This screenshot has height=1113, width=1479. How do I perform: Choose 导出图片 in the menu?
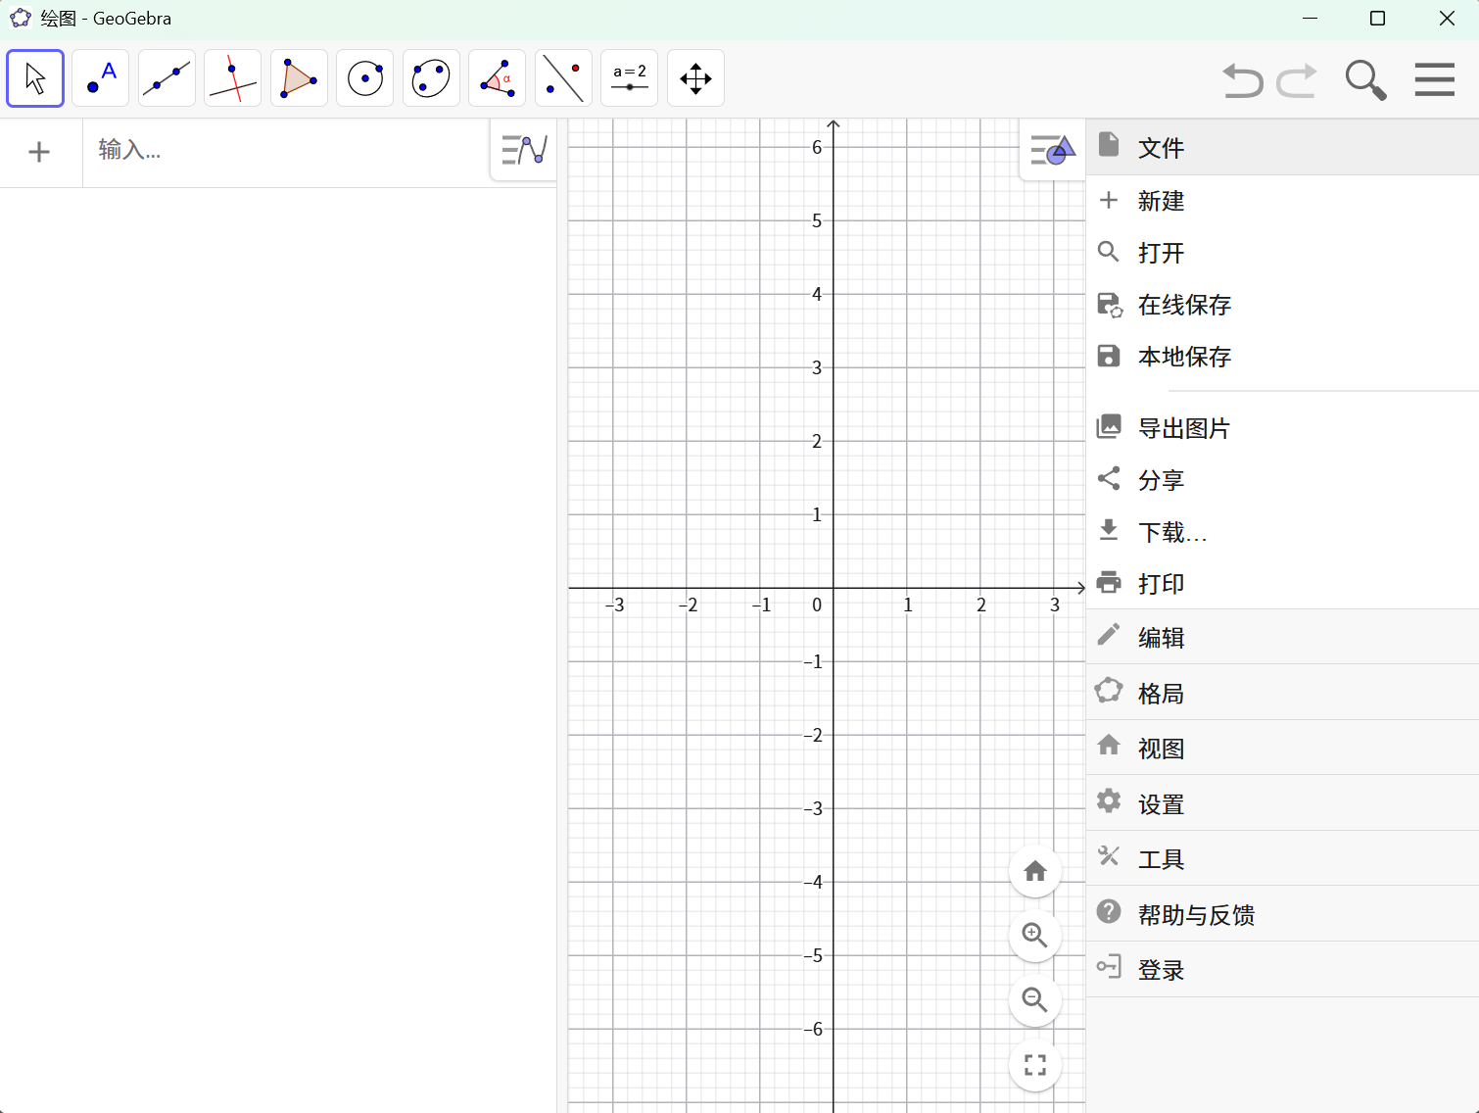point(1182,428)
